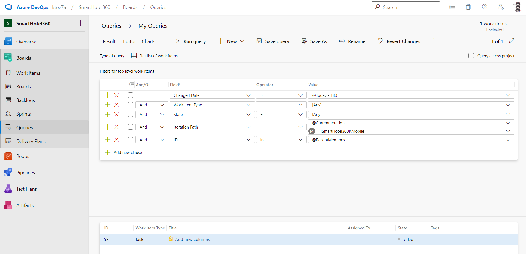Click the flat list query type icon

point(134,56)
